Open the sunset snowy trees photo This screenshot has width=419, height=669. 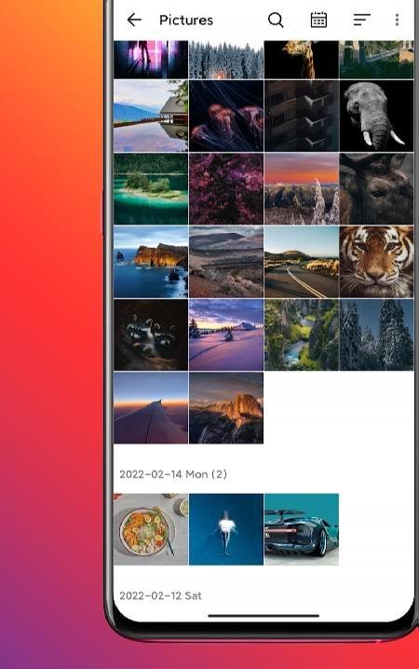(x=302, y=189)
